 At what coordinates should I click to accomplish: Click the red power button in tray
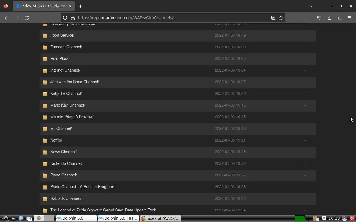click(x=352, y=218)
